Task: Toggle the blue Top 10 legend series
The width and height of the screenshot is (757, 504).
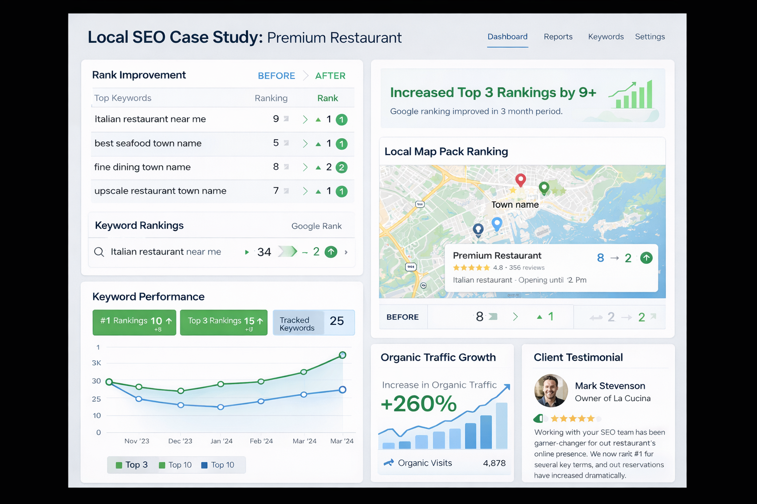Action: [218, 465]
